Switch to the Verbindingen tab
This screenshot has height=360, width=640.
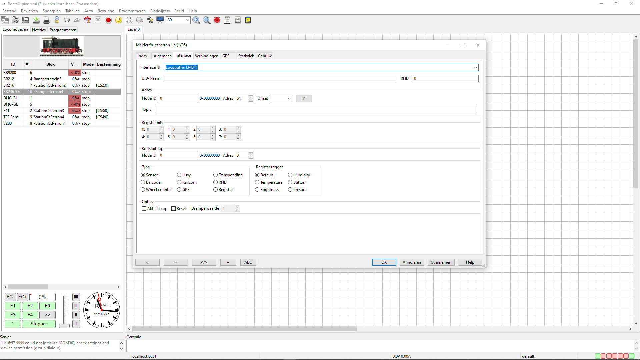206,56
